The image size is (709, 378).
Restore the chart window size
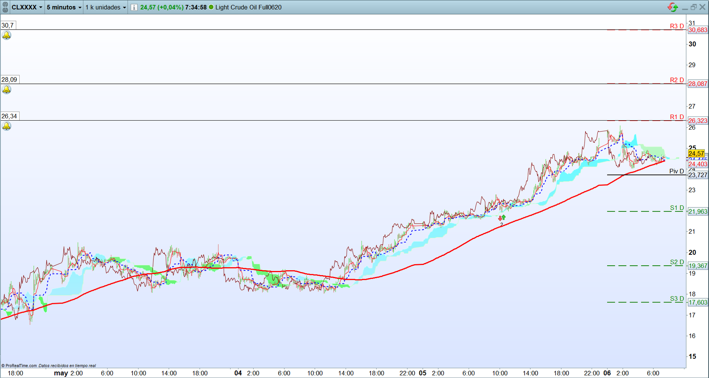click(693, 7)
